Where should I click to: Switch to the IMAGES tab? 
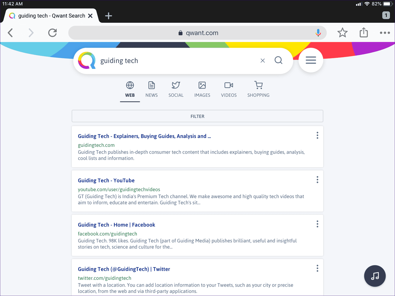[x=202, y=90]
